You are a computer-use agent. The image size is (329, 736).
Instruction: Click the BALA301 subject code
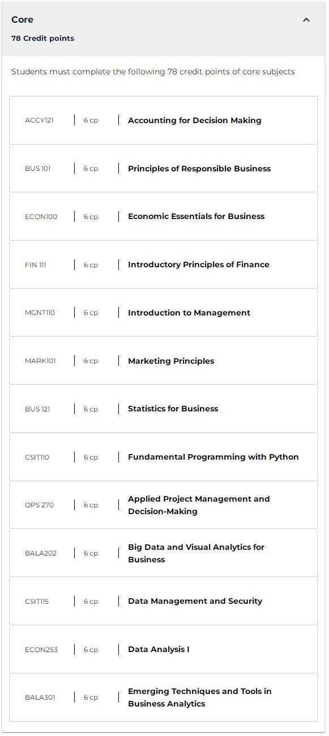pyautogui.click(x=40, y=697)
